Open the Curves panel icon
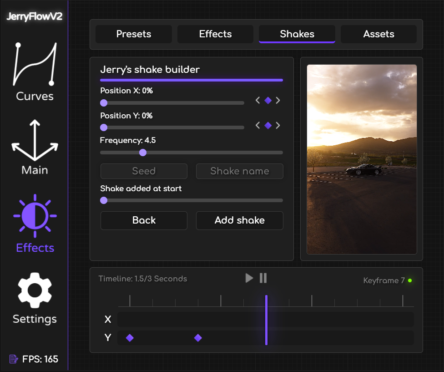This screenshot has width=444, height=372. tap(35, 64)
